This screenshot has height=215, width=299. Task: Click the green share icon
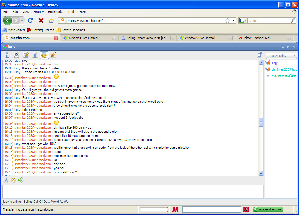point(20,180)
